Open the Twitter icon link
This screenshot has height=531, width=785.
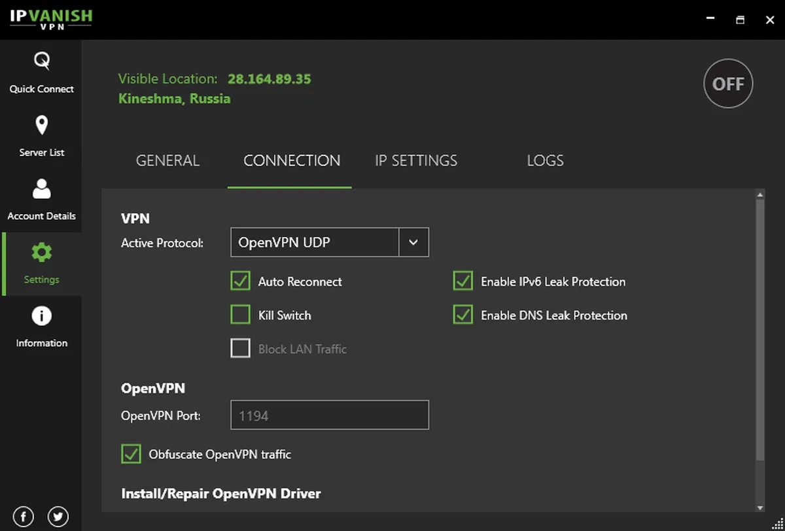click(58, 517)
